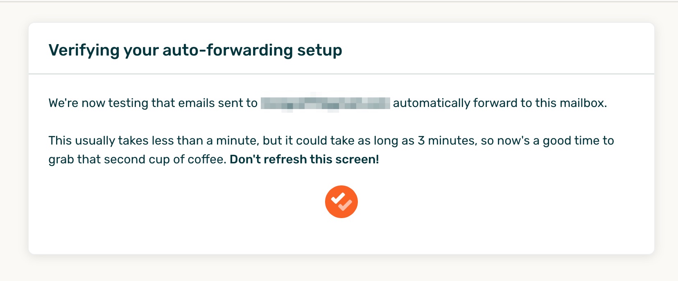Click the orange double-checkmark progress icon
The image size is (678, 281).
tap(341, 202)
